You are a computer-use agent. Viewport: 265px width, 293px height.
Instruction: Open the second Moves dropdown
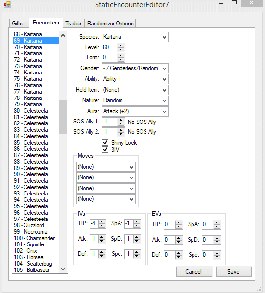click(x=106, y=177)
